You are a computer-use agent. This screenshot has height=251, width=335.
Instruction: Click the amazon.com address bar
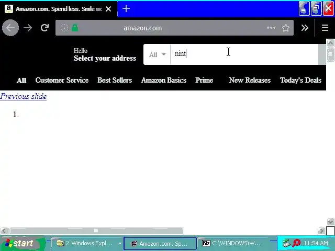174,28
